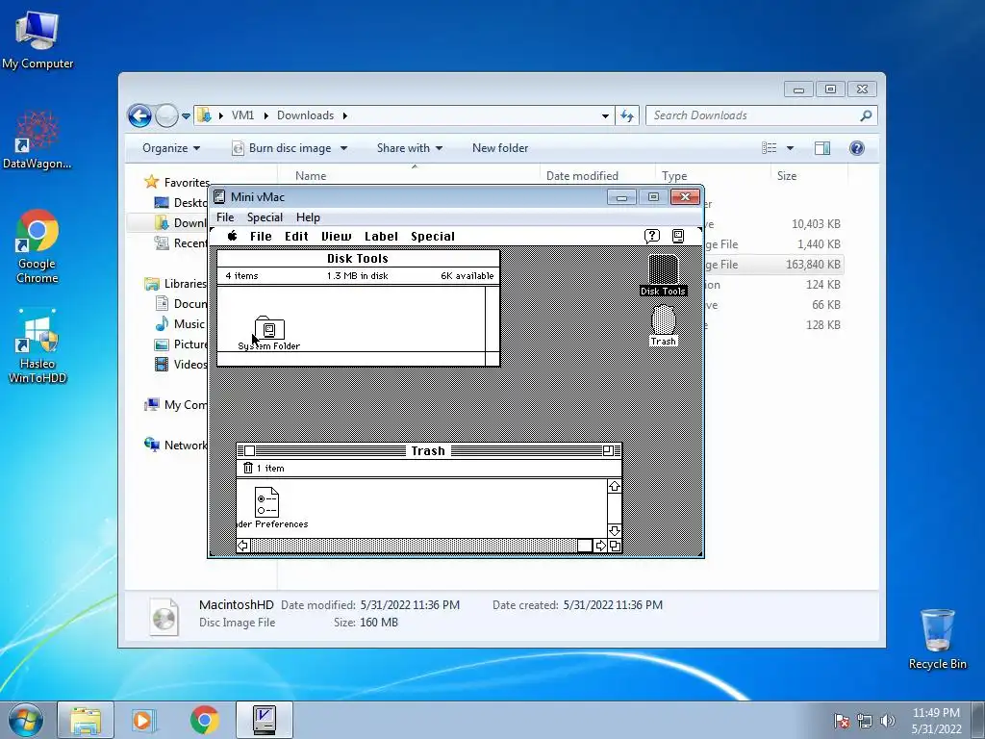This screenshot has width=985, height=739.
Task: Click the taskbar clock
Action: [x=936, y=721]
